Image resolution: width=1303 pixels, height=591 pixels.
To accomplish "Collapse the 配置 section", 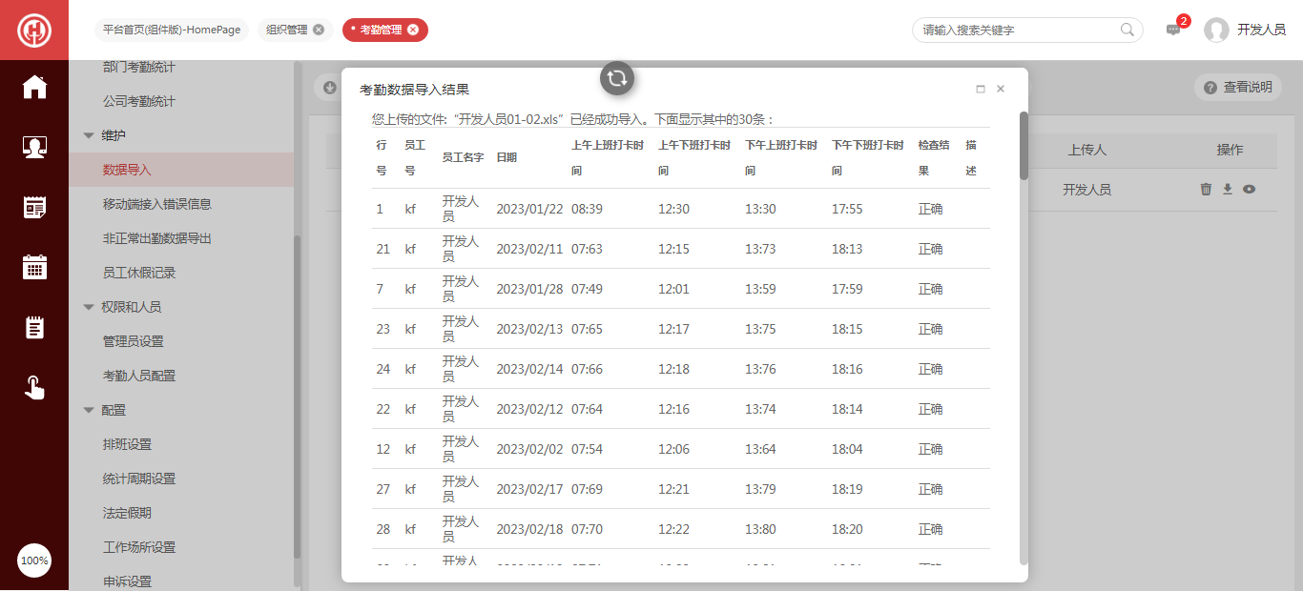I will 89,410.
